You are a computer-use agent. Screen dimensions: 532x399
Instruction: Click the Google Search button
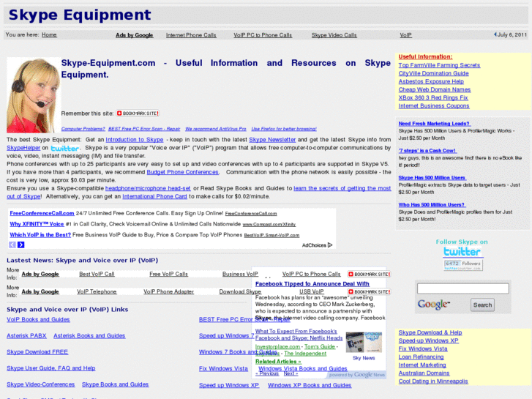[482, 305]
